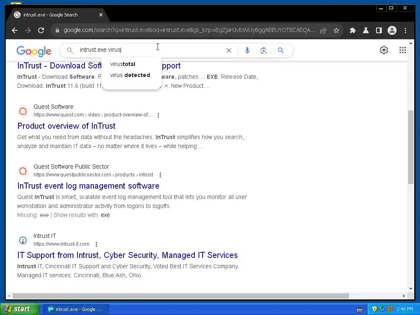Focus the browser address bar
Screen dimensions: 420x315
189,30
